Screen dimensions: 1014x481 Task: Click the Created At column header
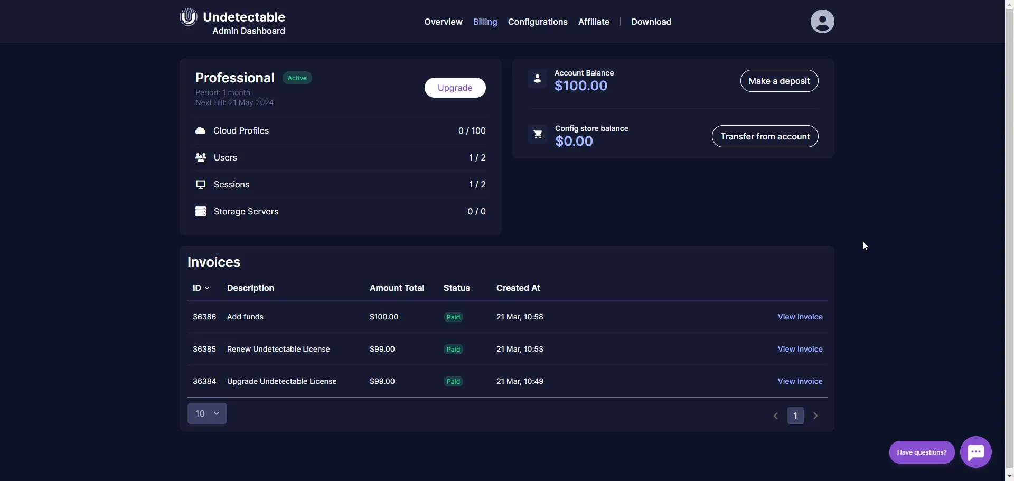(x=518, y=288)
